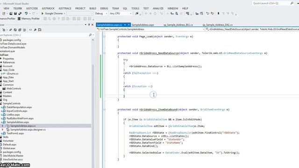
Task: Open the Debug configuration dropdown
Action: (x=107, y=14)
